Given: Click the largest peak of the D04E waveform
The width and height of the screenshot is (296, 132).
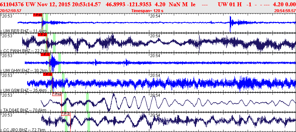Looking at the screenshot, I should 114,95.
